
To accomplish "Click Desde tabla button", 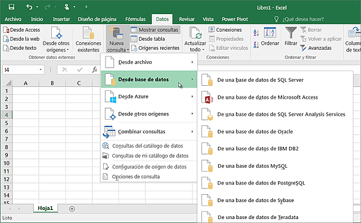I will (148, 39).
